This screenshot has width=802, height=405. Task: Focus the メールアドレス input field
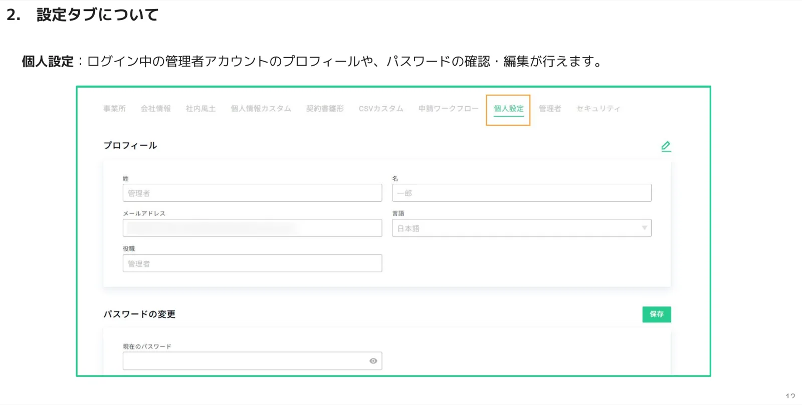click(x=252, y=228)
